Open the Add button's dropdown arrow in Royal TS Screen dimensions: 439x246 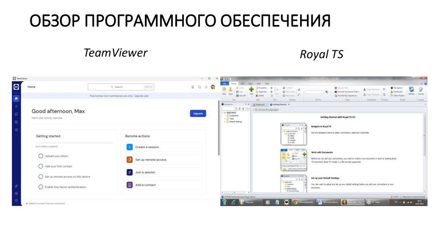(251, 96)
